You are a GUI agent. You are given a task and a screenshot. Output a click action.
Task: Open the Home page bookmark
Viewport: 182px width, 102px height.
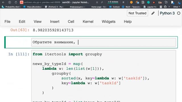[99, 7]
